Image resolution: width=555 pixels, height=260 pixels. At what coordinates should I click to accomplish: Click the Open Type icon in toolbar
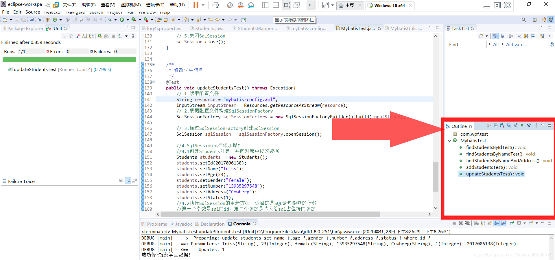tap(159, 20)
